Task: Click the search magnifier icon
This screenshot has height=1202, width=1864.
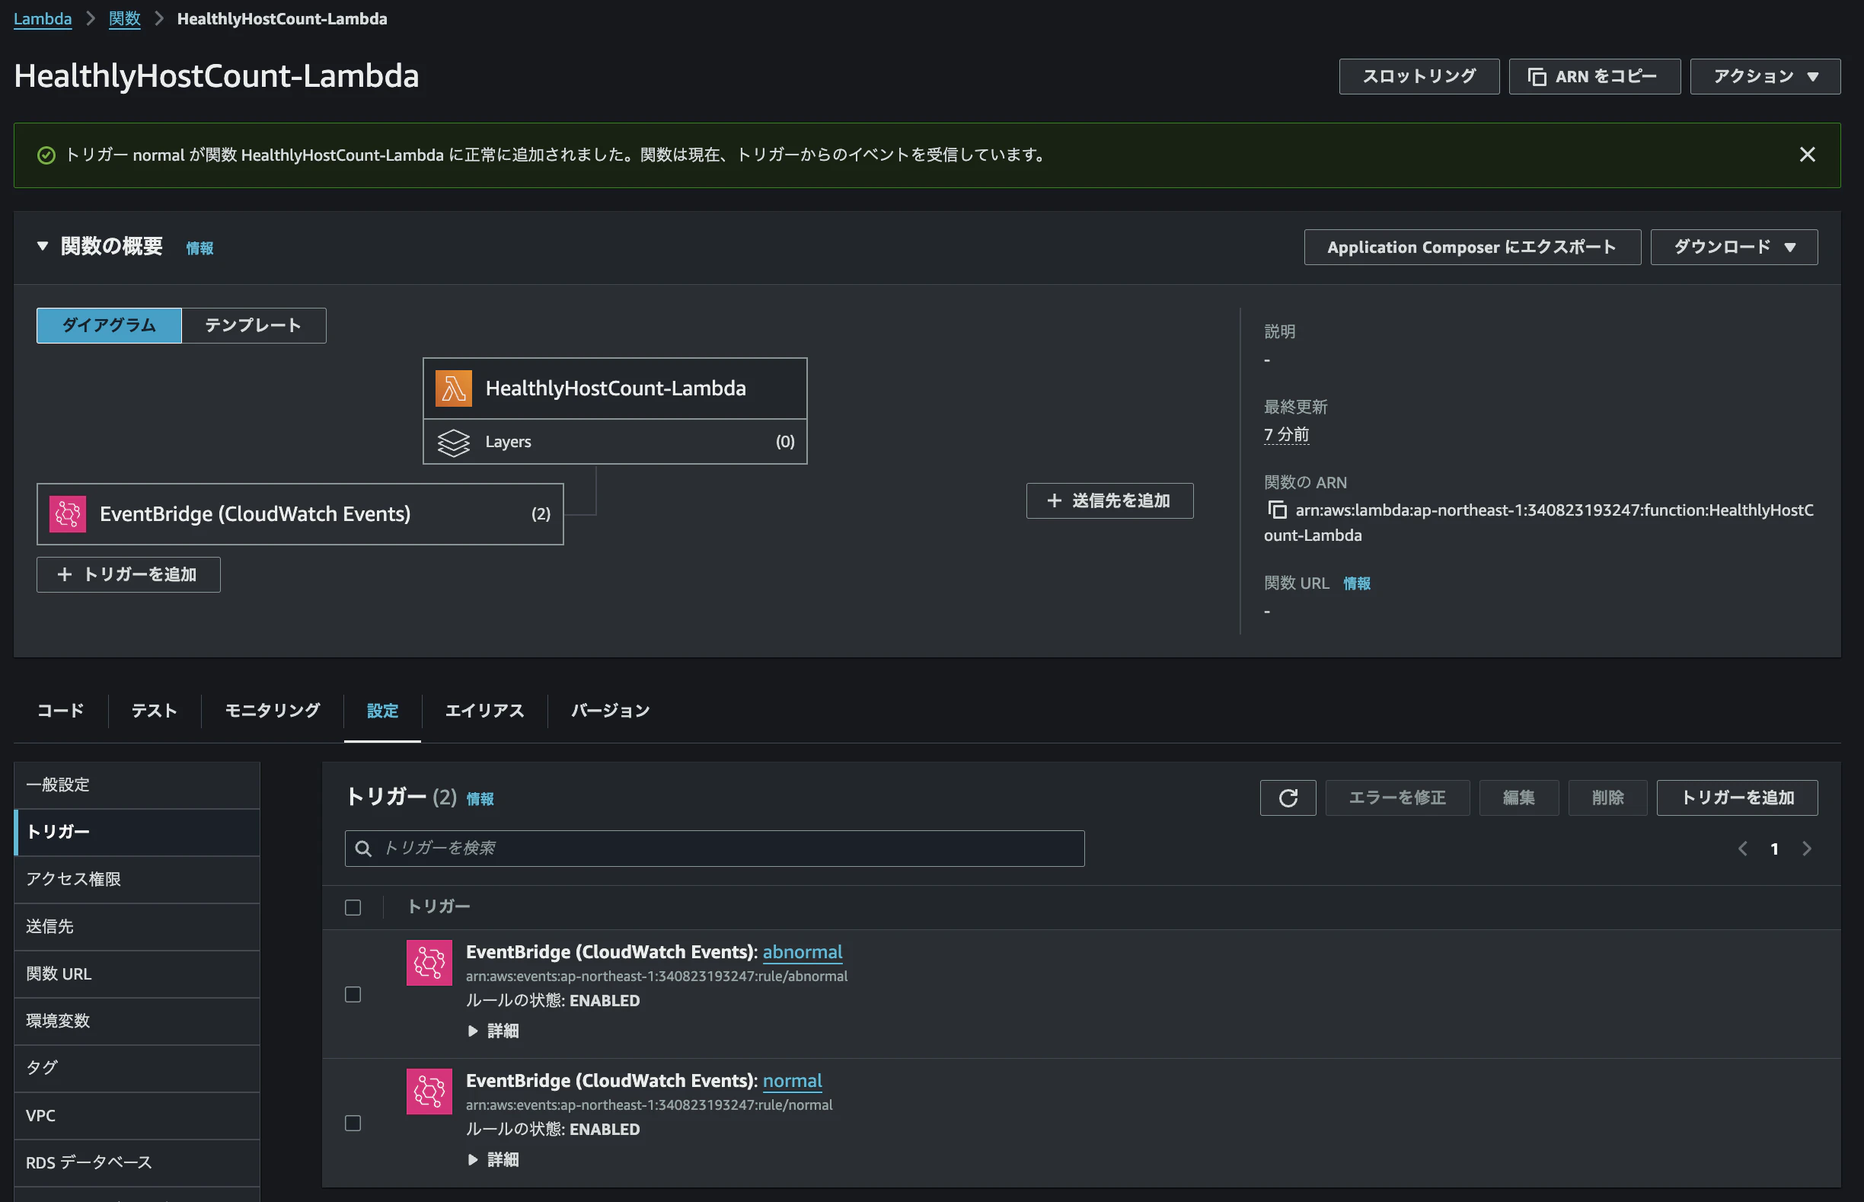Action: 362,849
